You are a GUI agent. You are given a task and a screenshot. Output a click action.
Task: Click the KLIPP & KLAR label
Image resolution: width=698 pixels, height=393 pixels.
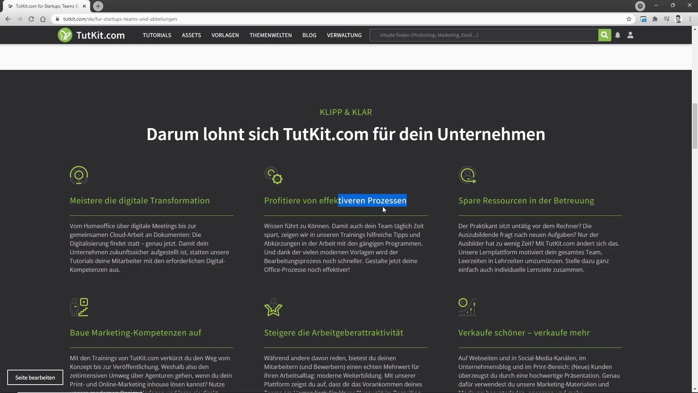click(x=346, y=112)
